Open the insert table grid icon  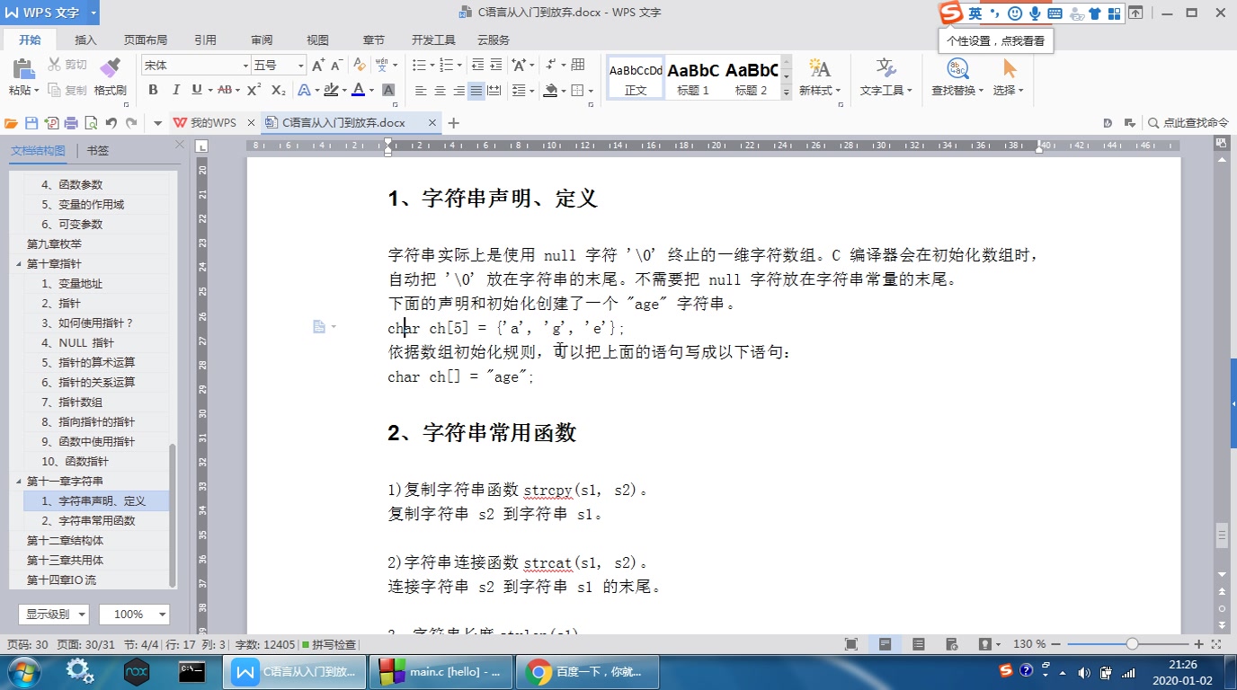point(578,65)
